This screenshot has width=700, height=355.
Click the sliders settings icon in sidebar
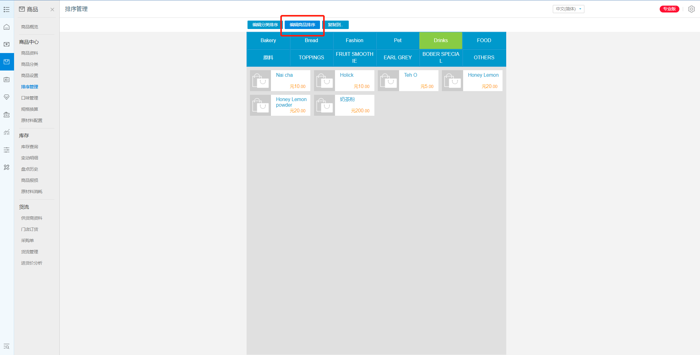[x=7, y=150]
